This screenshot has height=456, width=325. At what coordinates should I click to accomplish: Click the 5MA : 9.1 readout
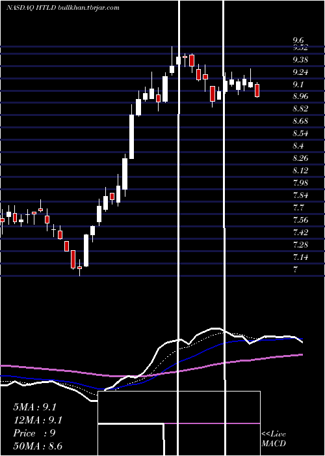point(34,407)
